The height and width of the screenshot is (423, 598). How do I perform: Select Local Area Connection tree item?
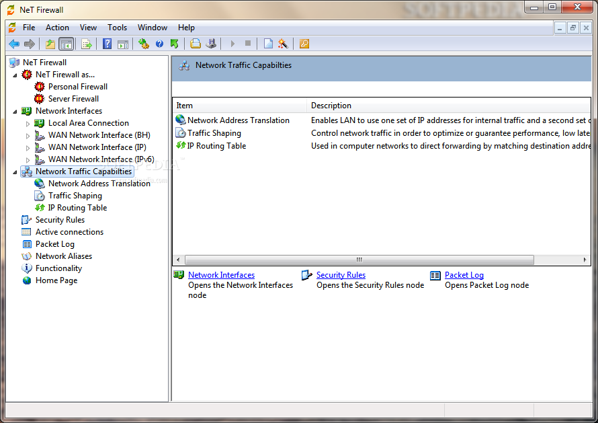click(x=89, y=123)
